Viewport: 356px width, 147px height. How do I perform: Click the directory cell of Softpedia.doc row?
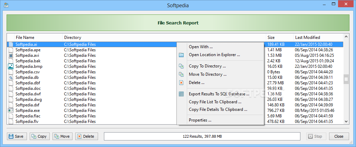tap(80, 88)
